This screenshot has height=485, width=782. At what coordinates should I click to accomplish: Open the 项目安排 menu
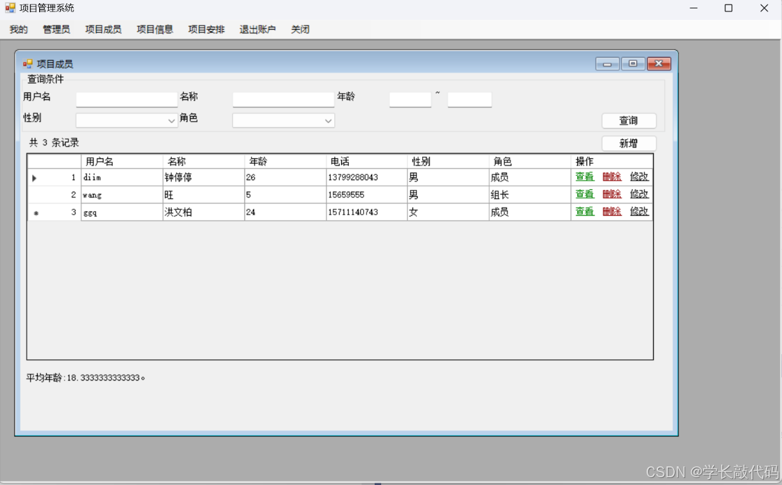tap(206, 30)
